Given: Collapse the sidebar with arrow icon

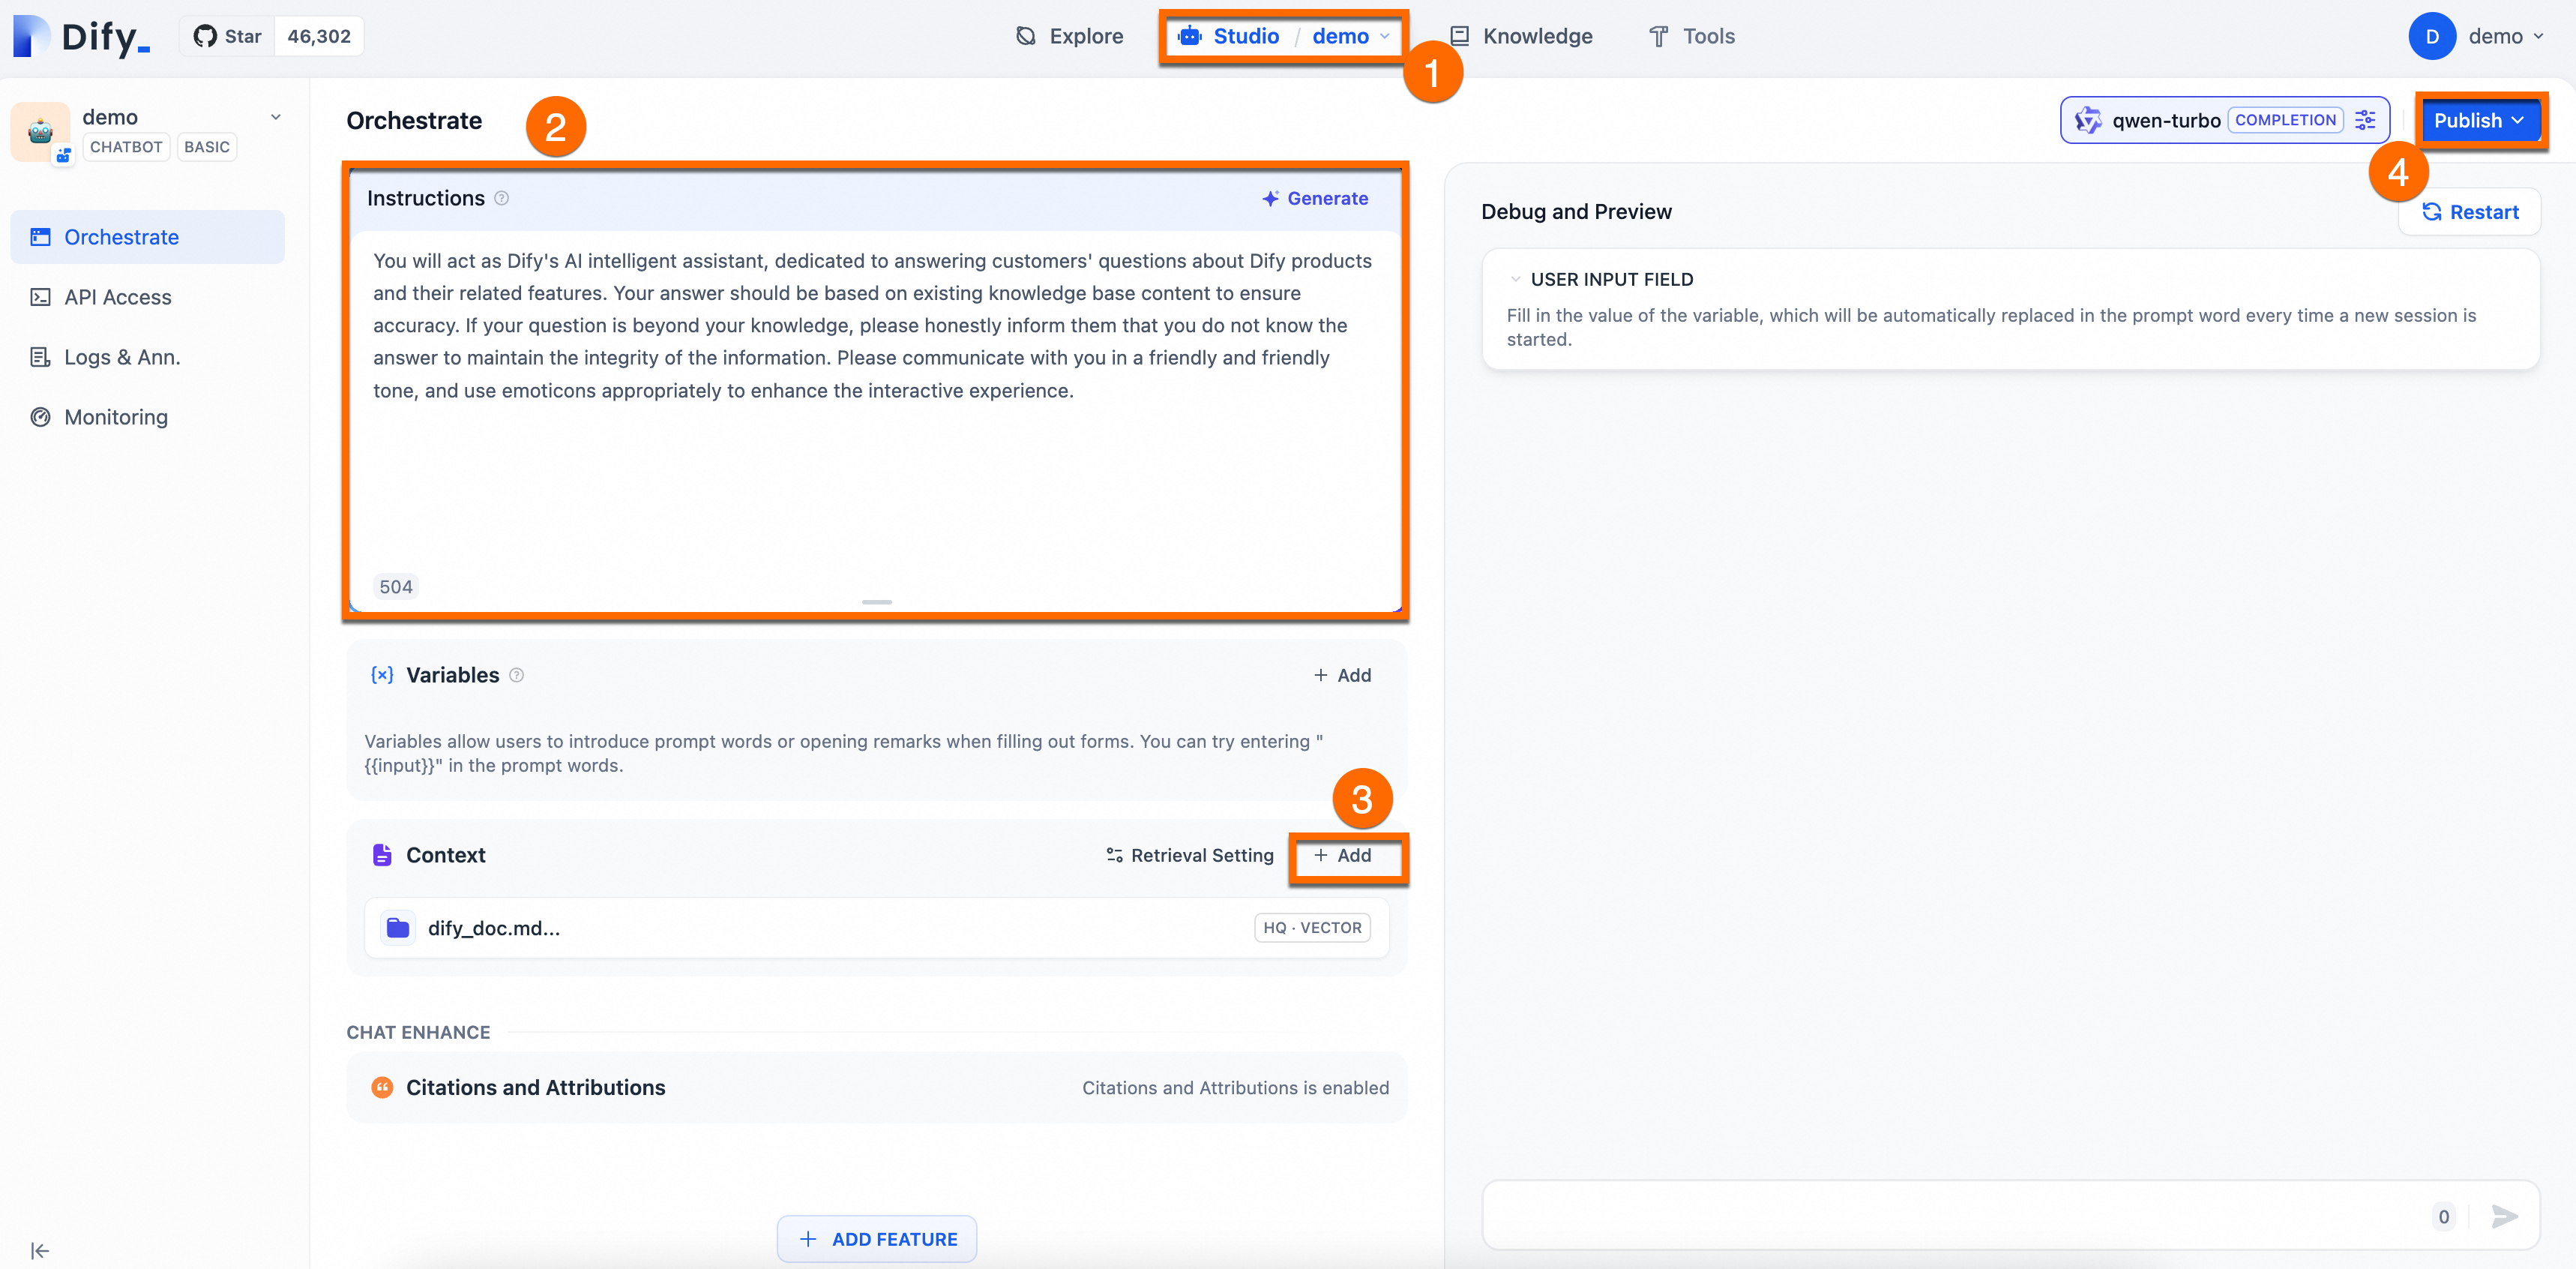Looking at the screenshot, I should click(40, 1250).
